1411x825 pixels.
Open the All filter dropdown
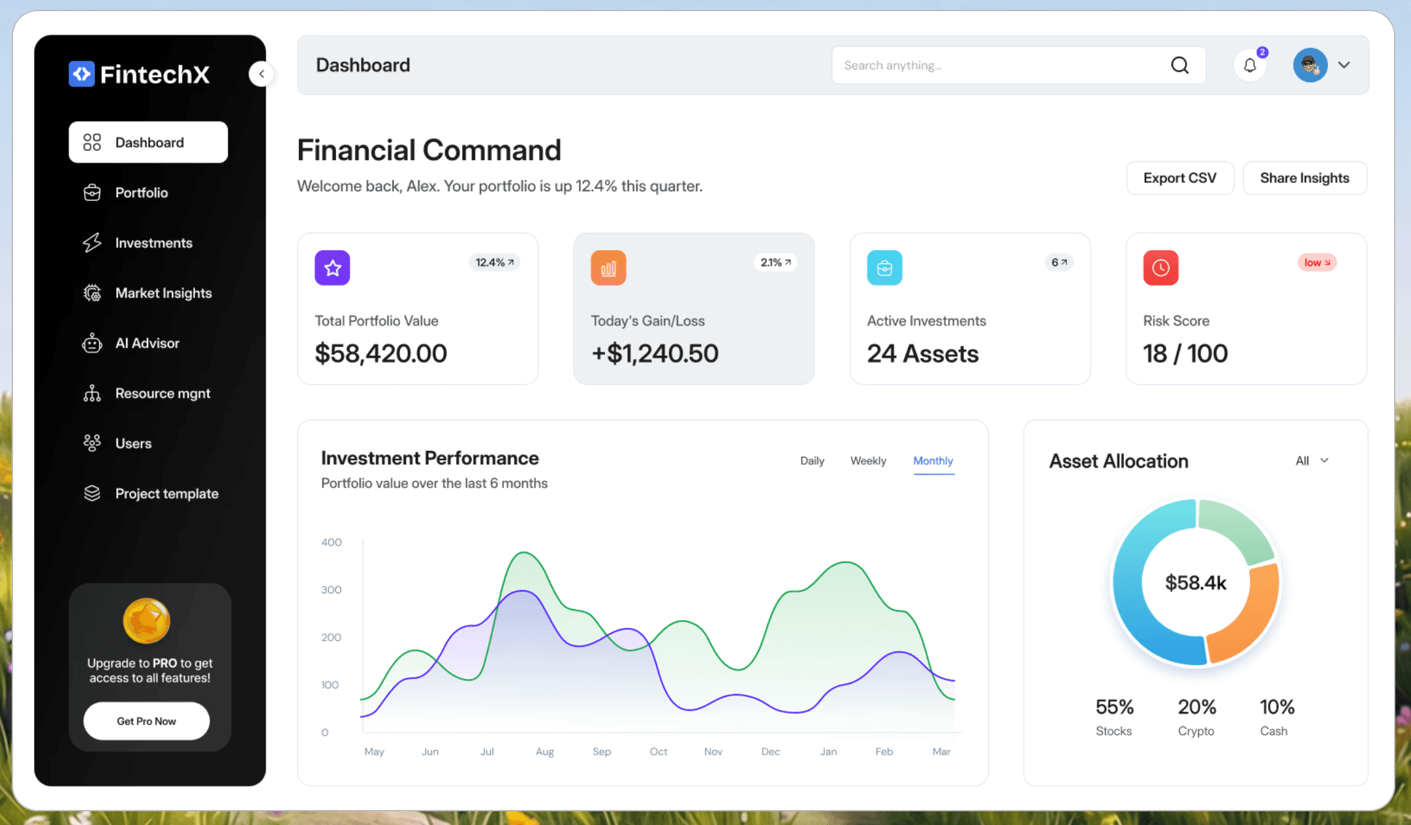(x=1312, y=461)
